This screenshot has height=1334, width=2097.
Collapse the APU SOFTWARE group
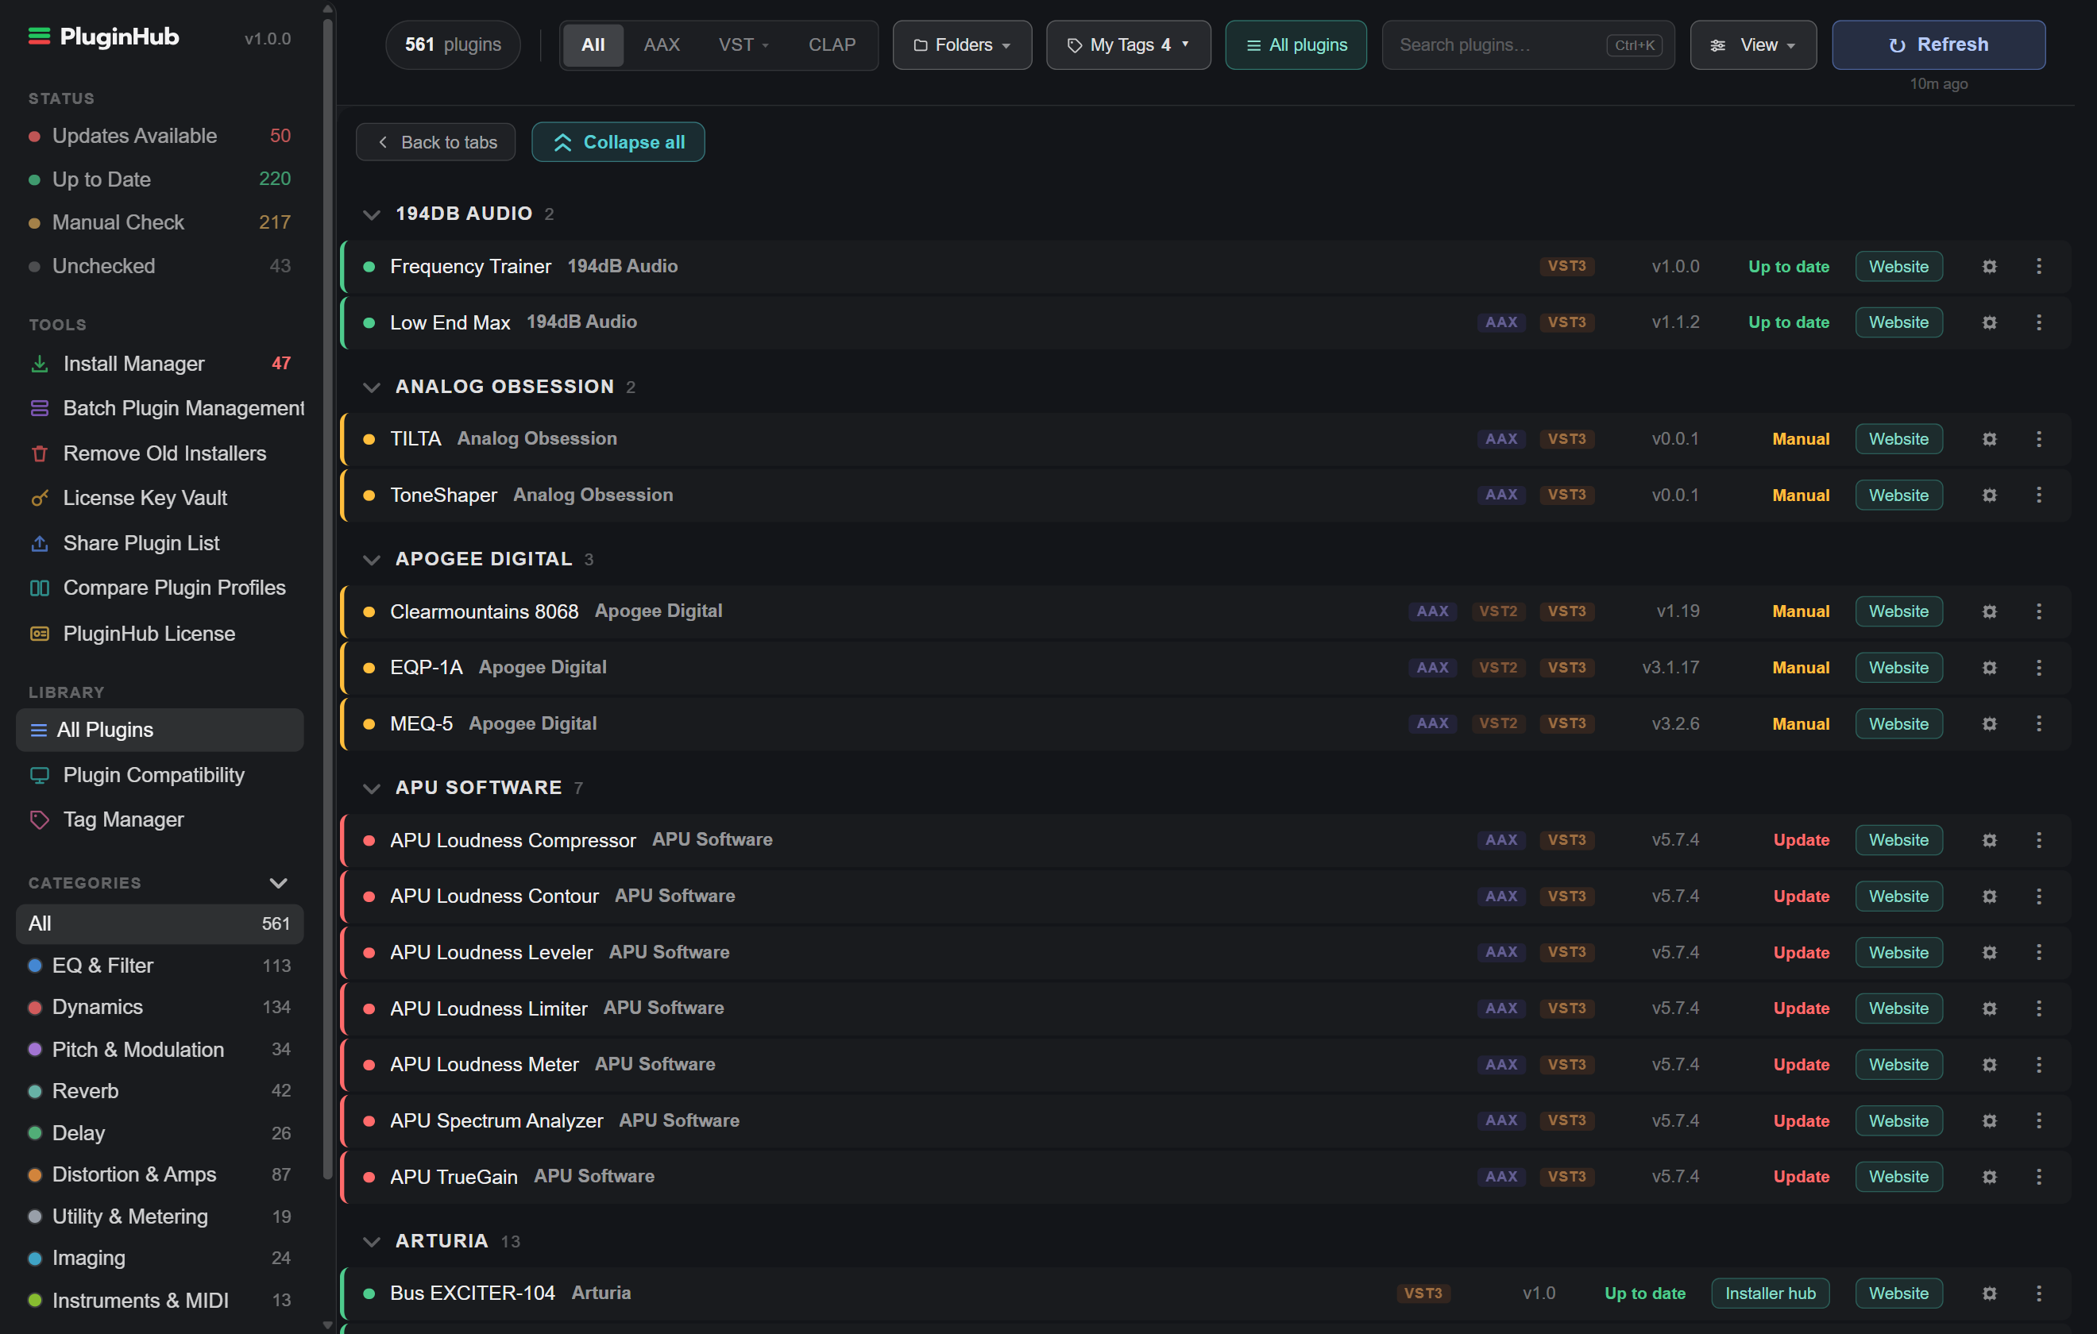pyautogui.click(x=372, y=788)
